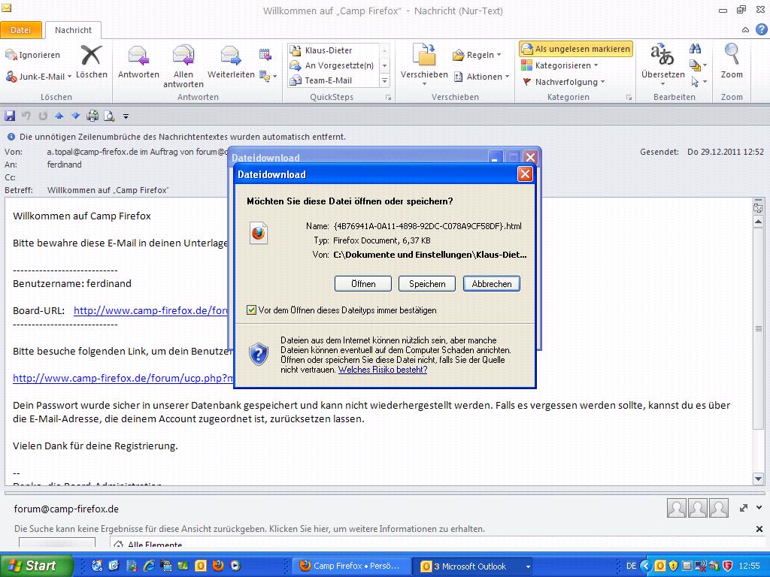Click the first contact photo placeholder

coord(676,509)
